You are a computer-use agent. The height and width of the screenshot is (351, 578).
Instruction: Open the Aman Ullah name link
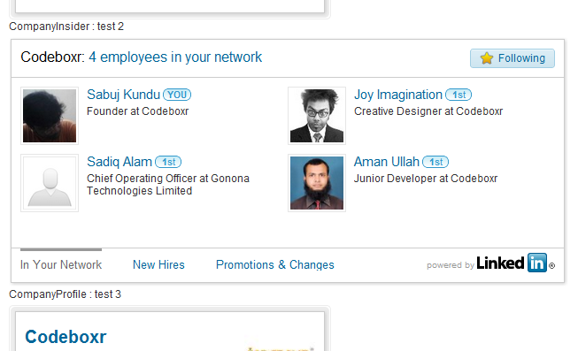coord(387,162)
